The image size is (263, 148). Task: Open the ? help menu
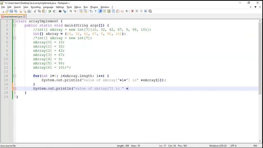112,7
